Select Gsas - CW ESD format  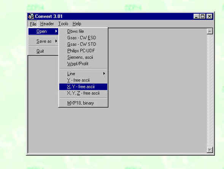[83, 38]
